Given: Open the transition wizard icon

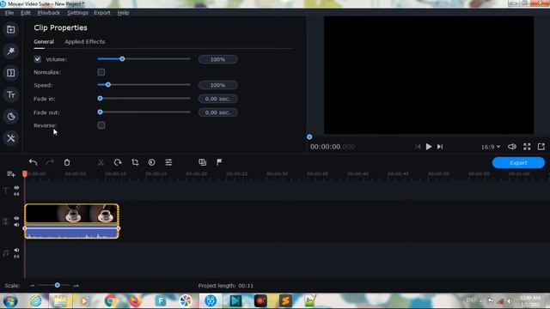Looking at the screenshot, I should [x=203, y=162].
